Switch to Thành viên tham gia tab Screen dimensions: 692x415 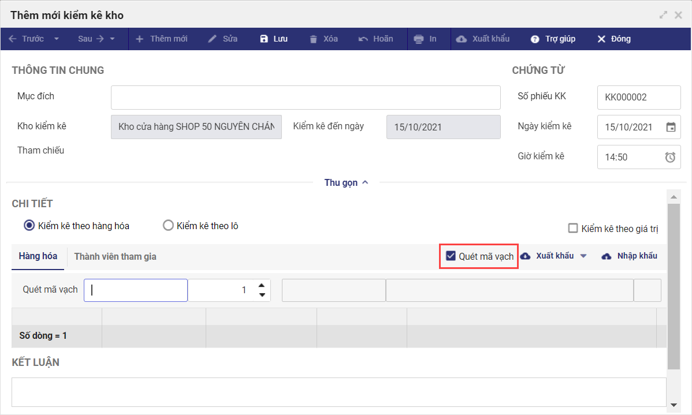tap(115, 257)
